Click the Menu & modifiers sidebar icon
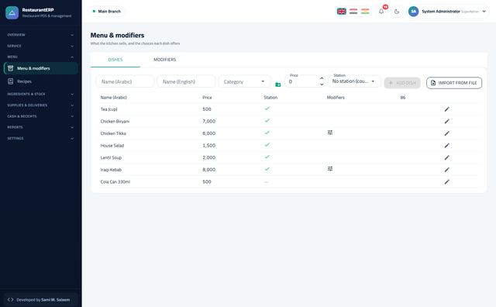The image size is (496, 307). click(10, 68)
